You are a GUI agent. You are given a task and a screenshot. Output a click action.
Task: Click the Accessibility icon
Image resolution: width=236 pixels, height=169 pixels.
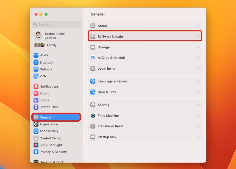click(x=36, y=131)
